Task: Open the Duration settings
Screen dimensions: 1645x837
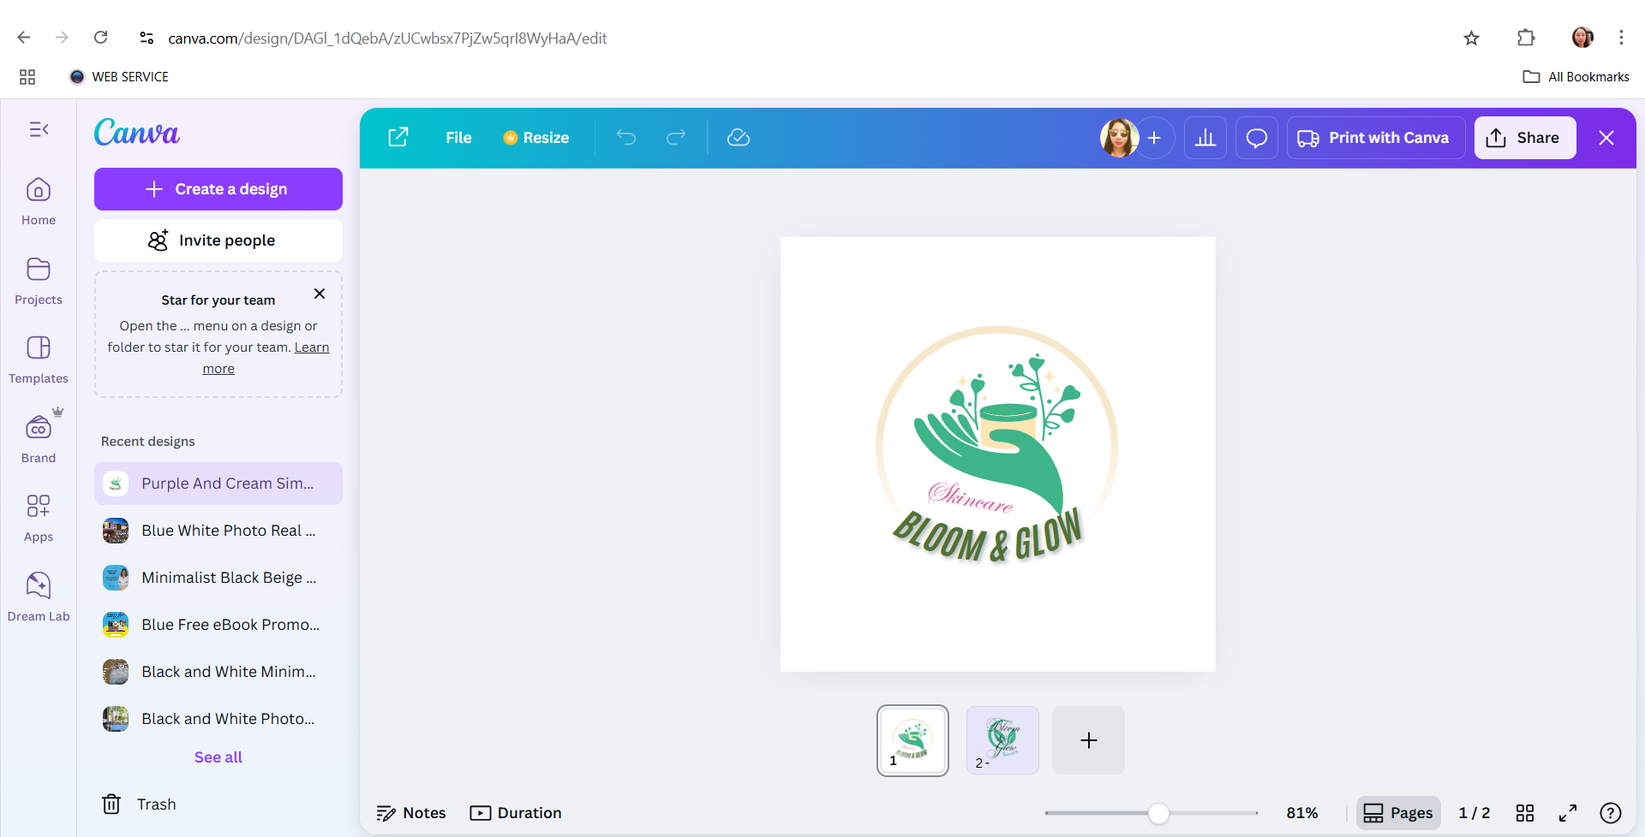Action: point(516,813)
